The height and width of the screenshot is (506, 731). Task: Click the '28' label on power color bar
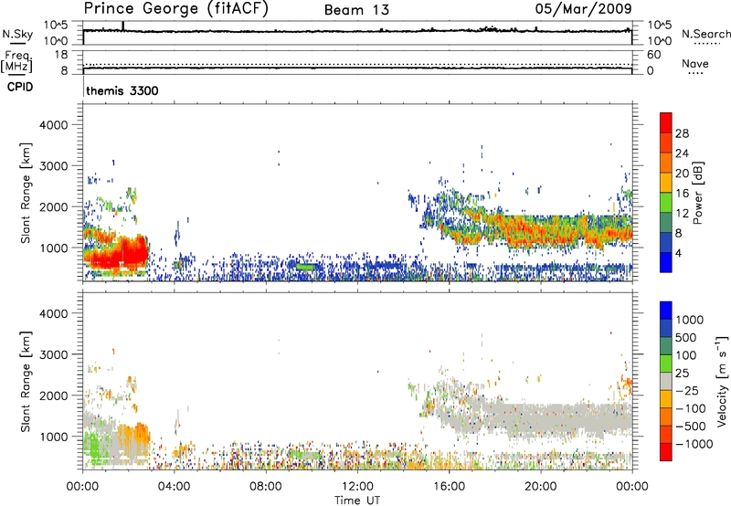coord(682,133)
